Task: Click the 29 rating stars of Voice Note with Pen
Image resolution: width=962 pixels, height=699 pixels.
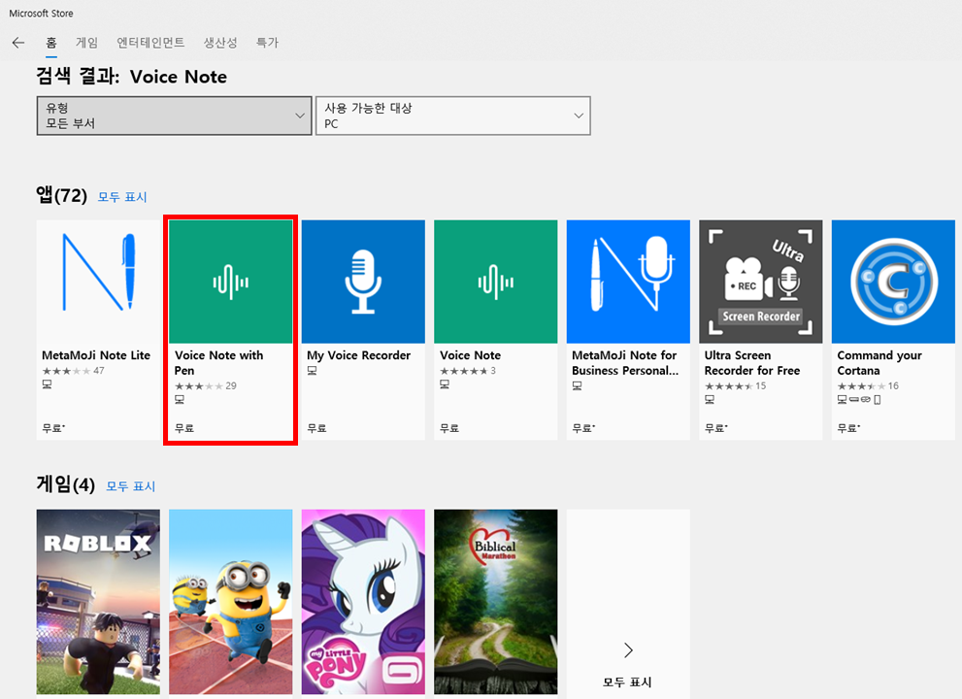Action: 199,386
